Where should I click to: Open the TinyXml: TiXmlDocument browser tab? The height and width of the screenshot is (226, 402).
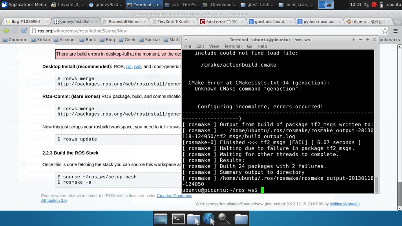(x=174, y=22)
